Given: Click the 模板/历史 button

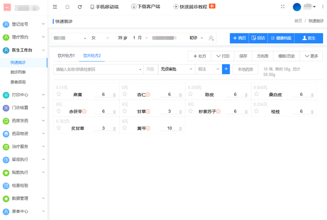Looking at the screenshot, I should click(x=287, y=56).
